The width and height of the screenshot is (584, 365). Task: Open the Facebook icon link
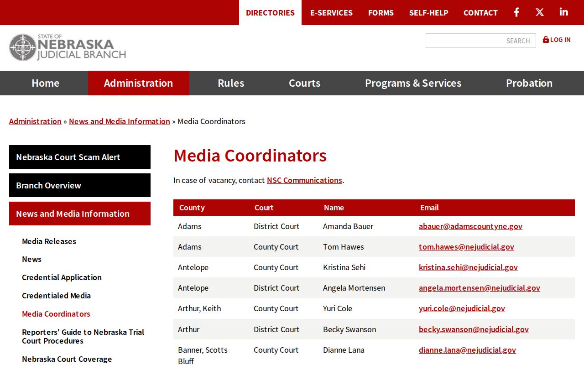(516, 12)
